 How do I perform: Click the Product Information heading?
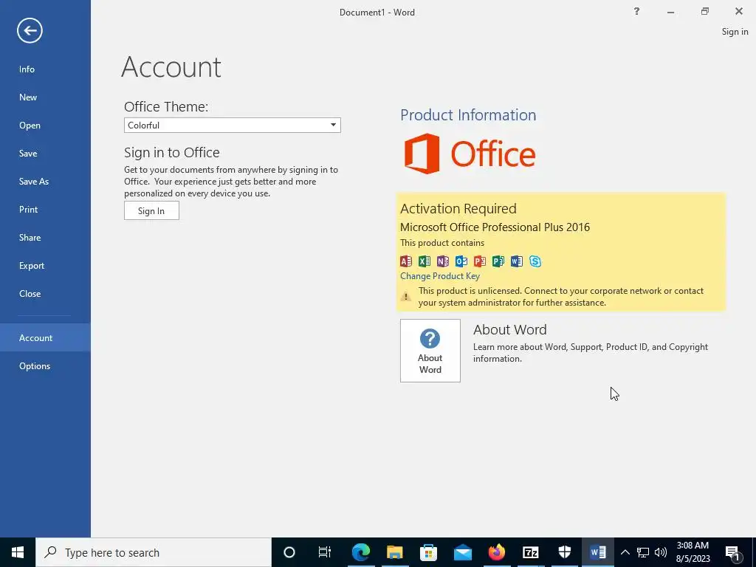[468, 114]
